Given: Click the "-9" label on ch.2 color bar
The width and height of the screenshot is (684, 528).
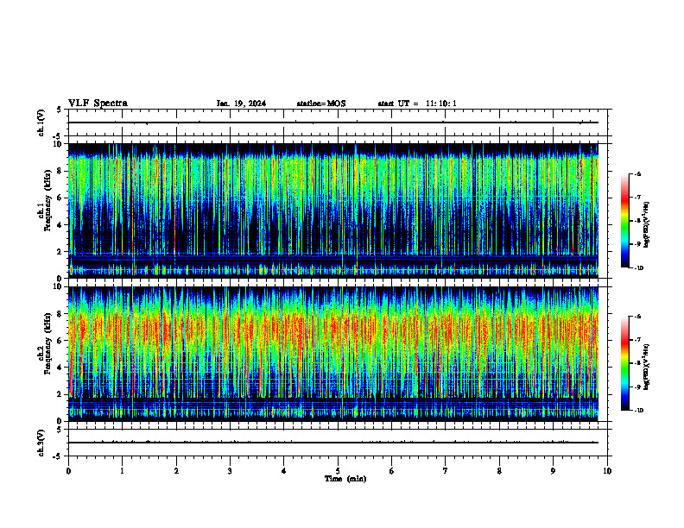Looking at the screenshot, I should (x=637, y=387).
